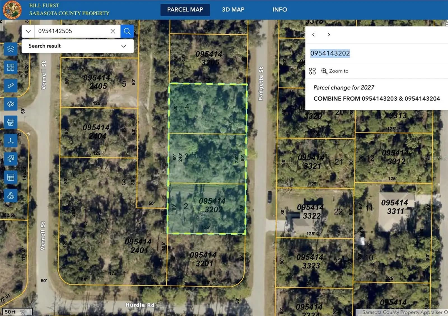The height and width of the screenshot is (316, 448).
Task: Click parcel label 095414 3311
Action: [x=395, y=207]
